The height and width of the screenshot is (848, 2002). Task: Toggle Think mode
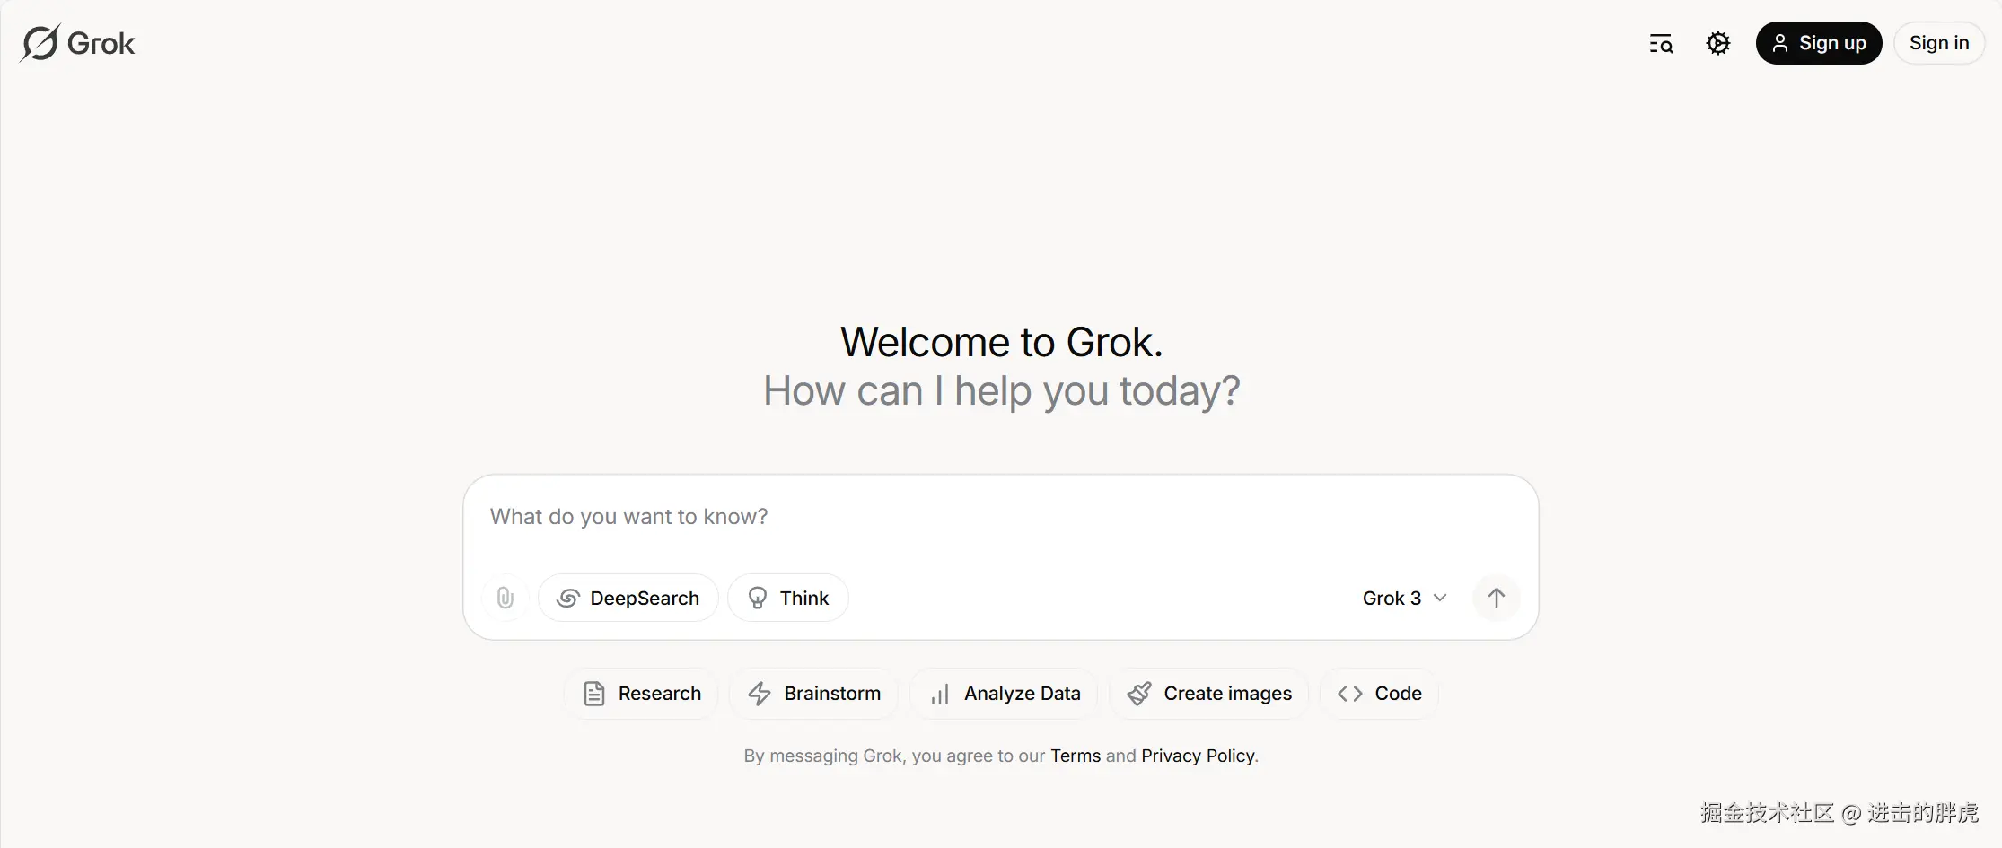point(788,598)
